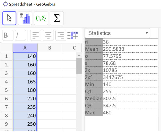Viewport: 162px width, 138px height.
Task: Center-align cell text
Action: 48,35
